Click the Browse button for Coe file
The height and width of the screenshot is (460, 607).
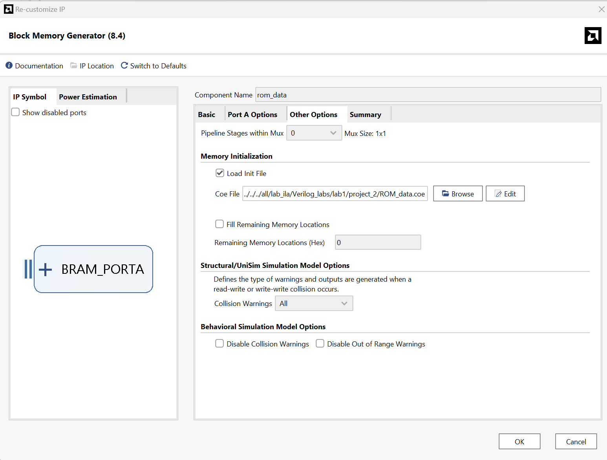pyautogui.click(x=458, y=194)
